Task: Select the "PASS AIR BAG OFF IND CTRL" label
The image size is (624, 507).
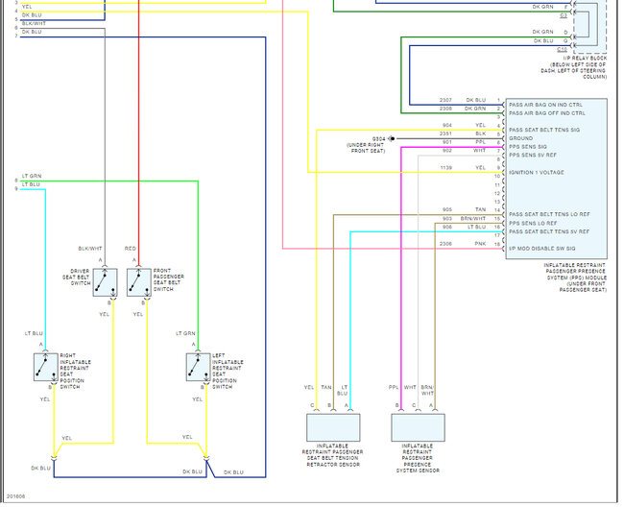Action: 547,113
